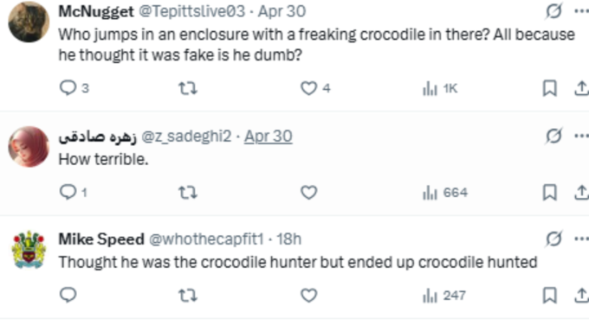
Task: Open Mike Speed's crest profile picture
Action: pos(29,250)
